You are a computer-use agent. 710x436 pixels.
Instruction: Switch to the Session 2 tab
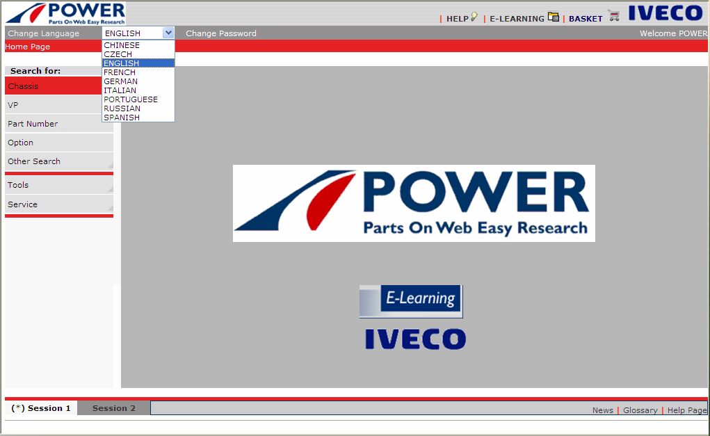coord(113,408)
